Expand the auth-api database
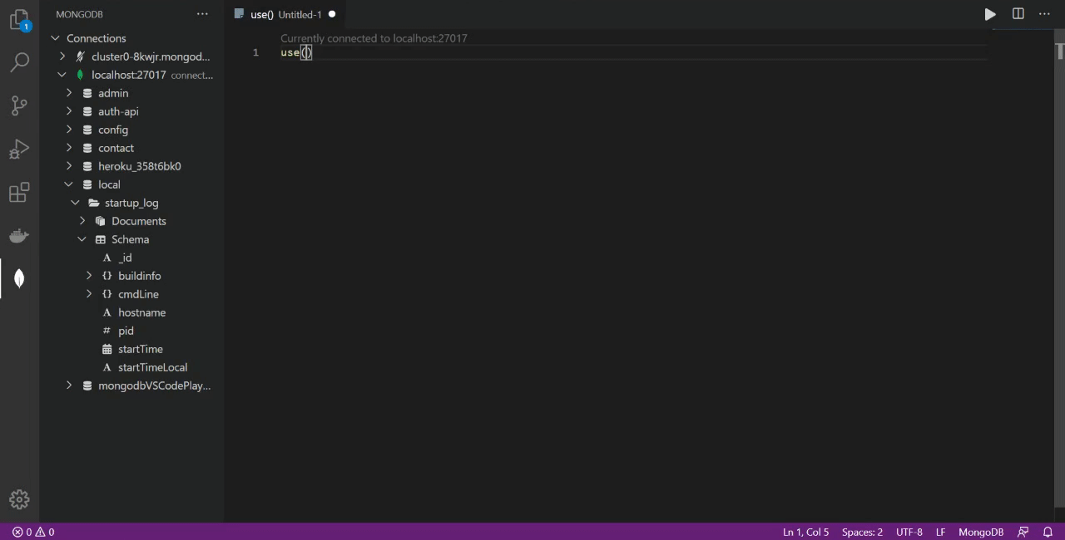 69,111
